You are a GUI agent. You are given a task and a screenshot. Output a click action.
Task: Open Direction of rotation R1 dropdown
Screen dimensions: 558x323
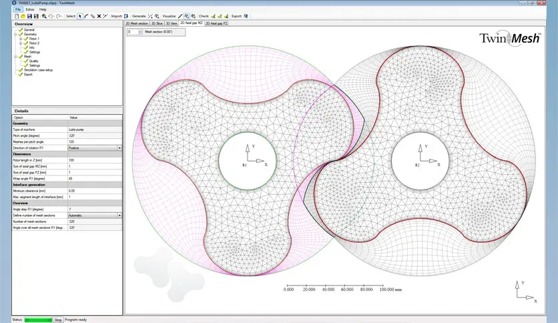[119, 148]
